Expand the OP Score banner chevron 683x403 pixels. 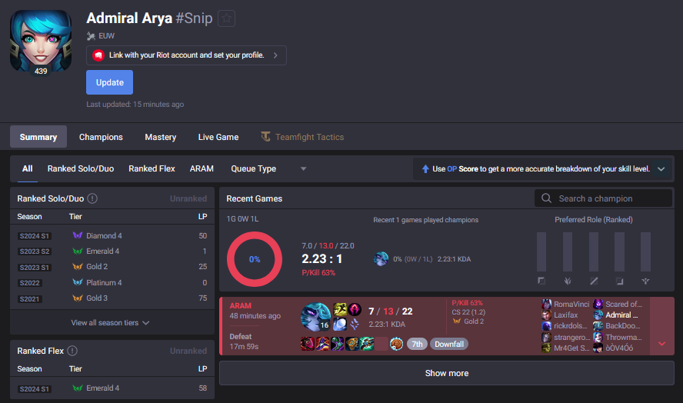pos(661,169)
